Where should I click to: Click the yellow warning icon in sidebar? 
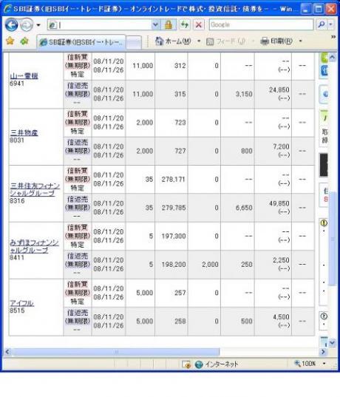point(324,223)
